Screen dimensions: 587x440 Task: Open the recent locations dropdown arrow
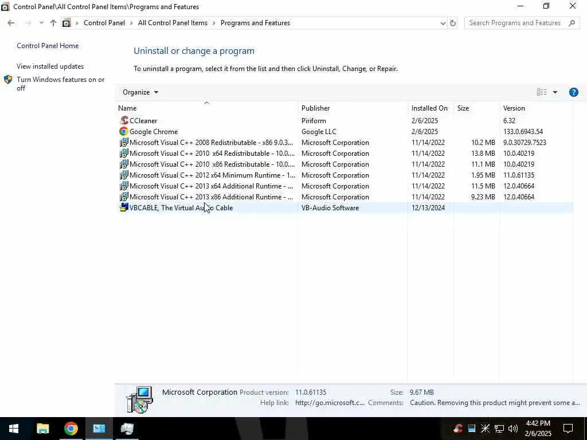(x=41, y=23)
